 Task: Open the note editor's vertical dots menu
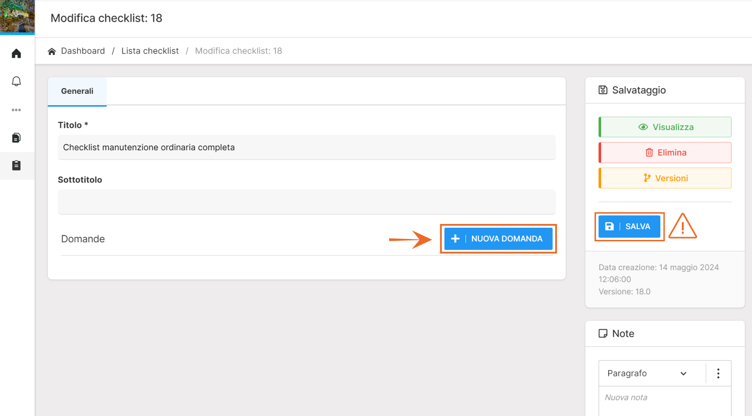[x=718, y=373]
